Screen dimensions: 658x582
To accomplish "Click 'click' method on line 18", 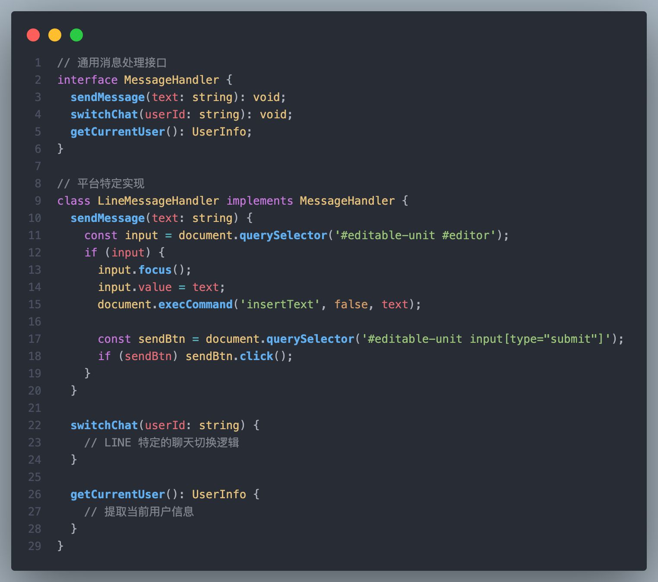I will (256, 356).
